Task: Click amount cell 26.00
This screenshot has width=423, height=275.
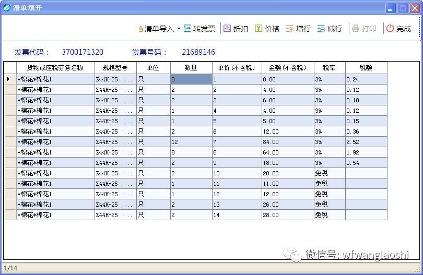Action: pos(288,205)
